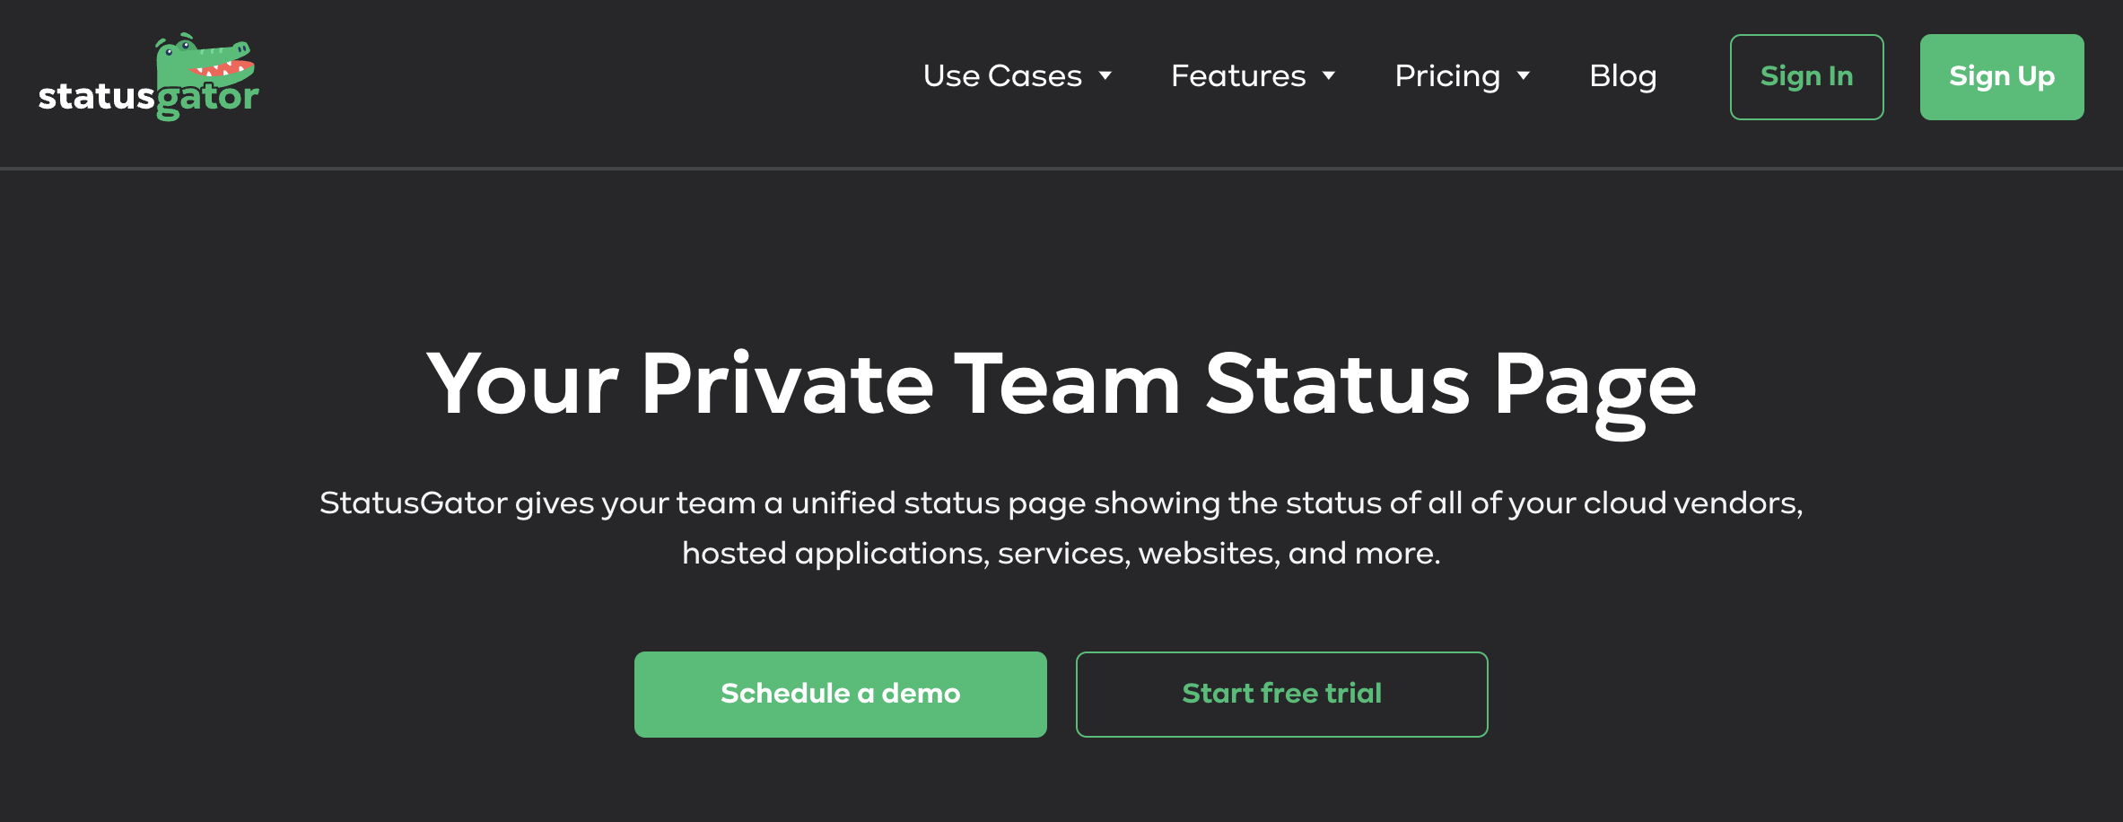Image resolution: width=2123 pixels, height=822 pixels.
Task: Click the word 'StatusGator' starting the description
Action: (x=413, y=503)
